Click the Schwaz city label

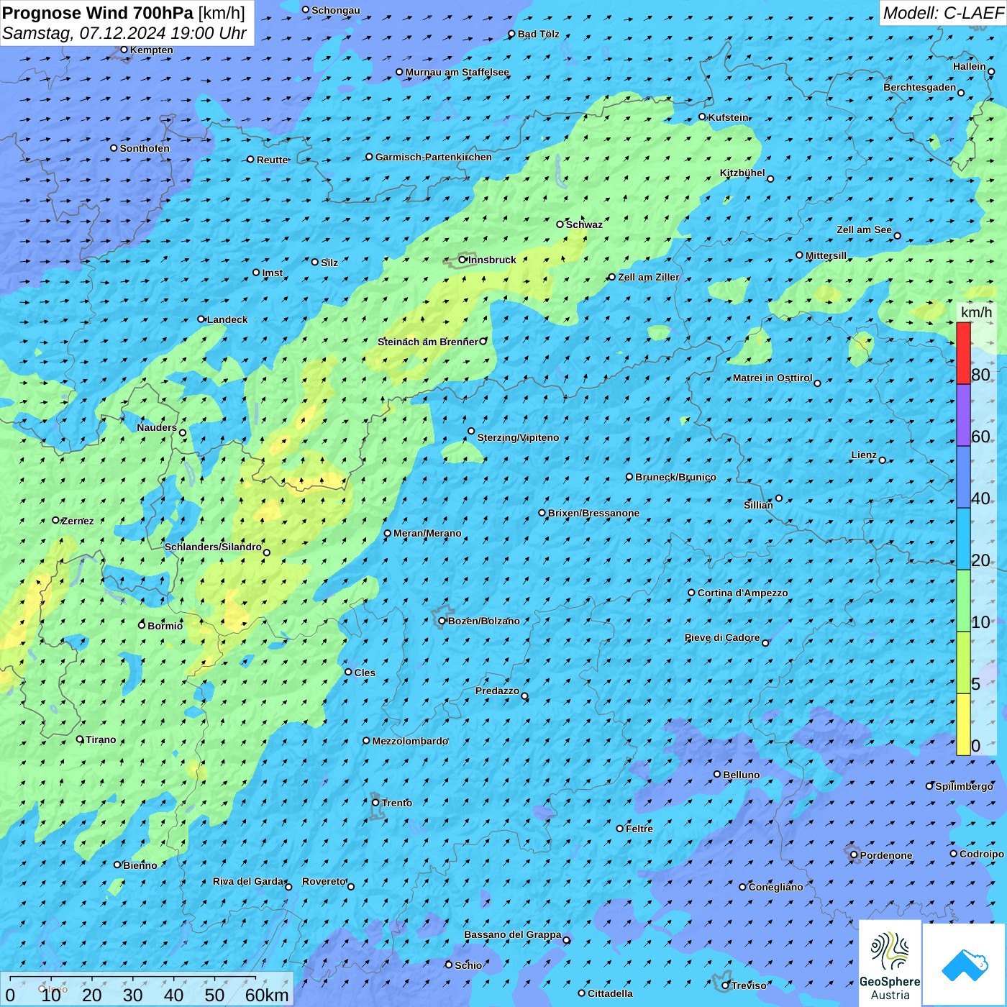pyautogui.click(x=584, y=224)
